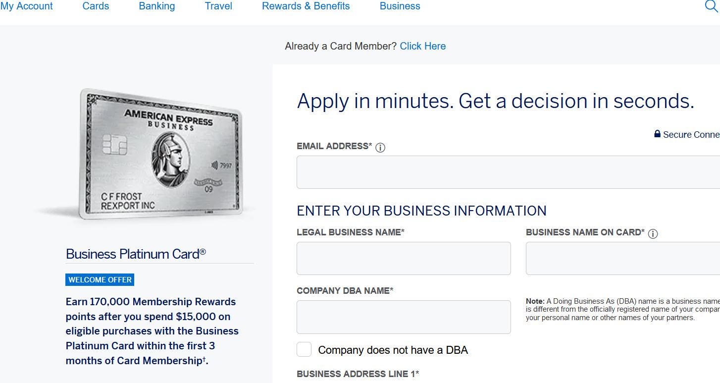The height and width of the screenshot is (383, 720).
Task: Click the COMPANY DBA NAME input field
Action: coord(403,317)
